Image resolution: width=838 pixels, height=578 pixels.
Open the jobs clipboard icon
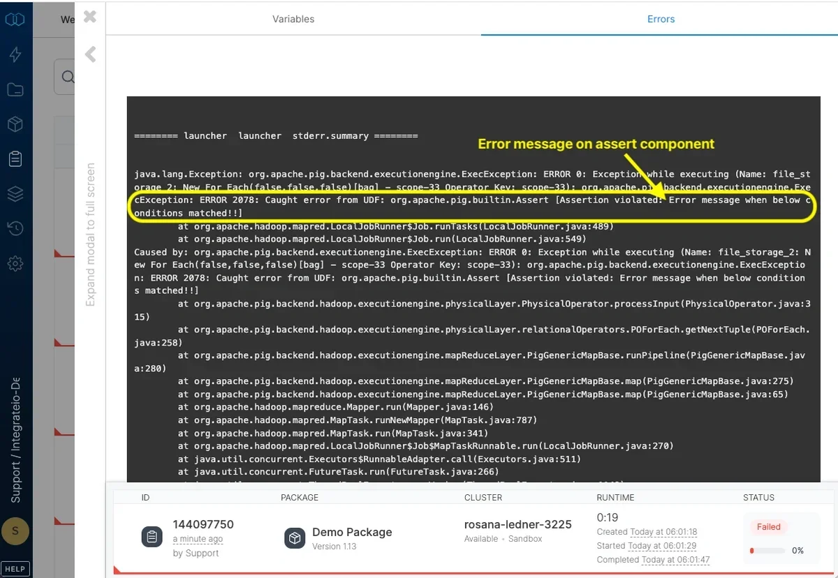(15, 158)
